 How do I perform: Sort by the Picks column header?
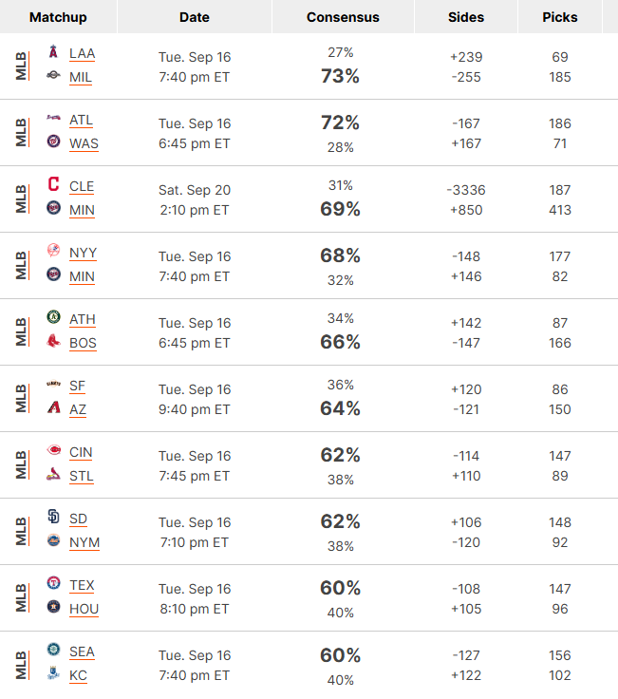pos(560,17)
